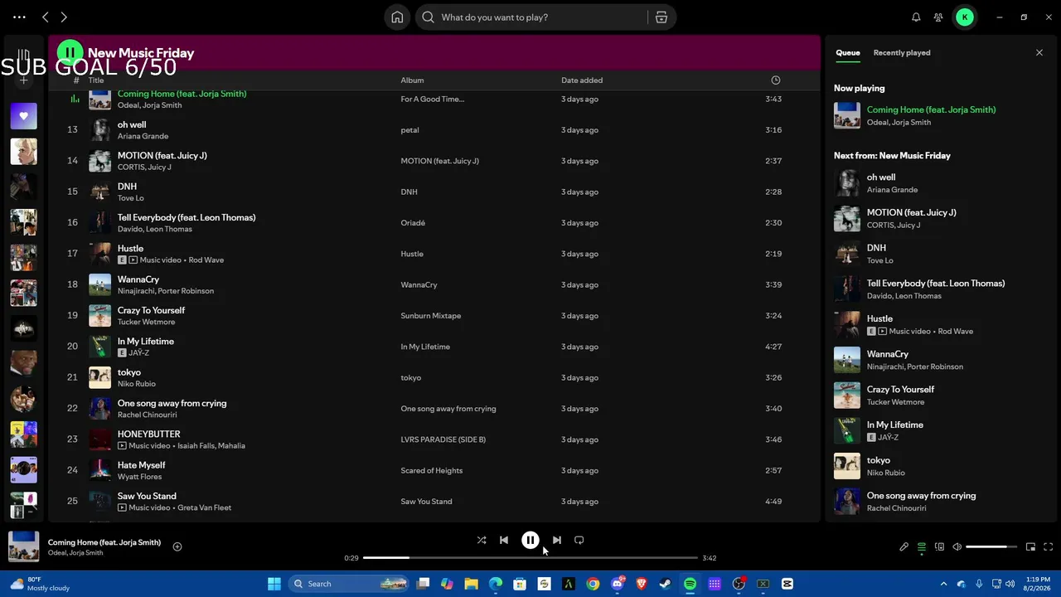1061x597 pixels.
Task: Toggle the repeat button
Action: click(579, 540)
